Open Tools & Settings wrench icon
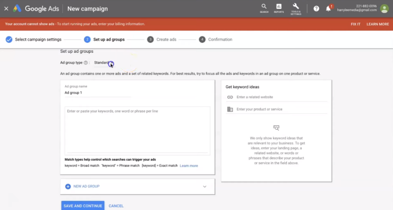 point(296,7)
